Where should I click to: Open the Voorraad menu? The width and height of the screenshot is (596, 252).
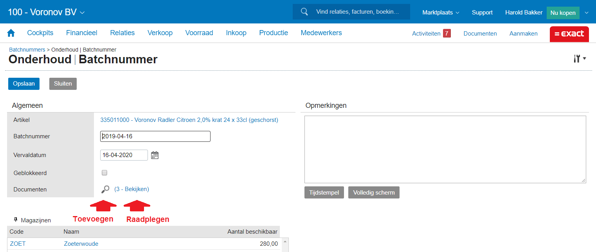pos(199,33)
